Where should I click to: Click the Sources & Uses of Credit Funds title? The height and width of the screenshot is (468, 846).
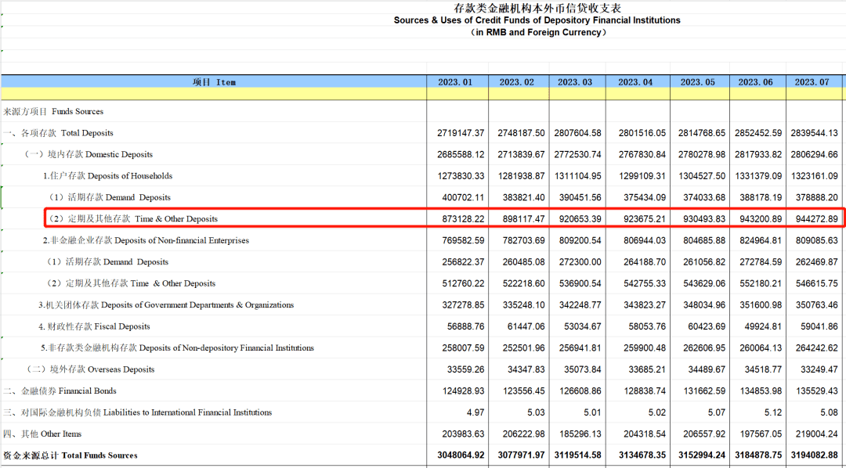click(x=537, y=20)
